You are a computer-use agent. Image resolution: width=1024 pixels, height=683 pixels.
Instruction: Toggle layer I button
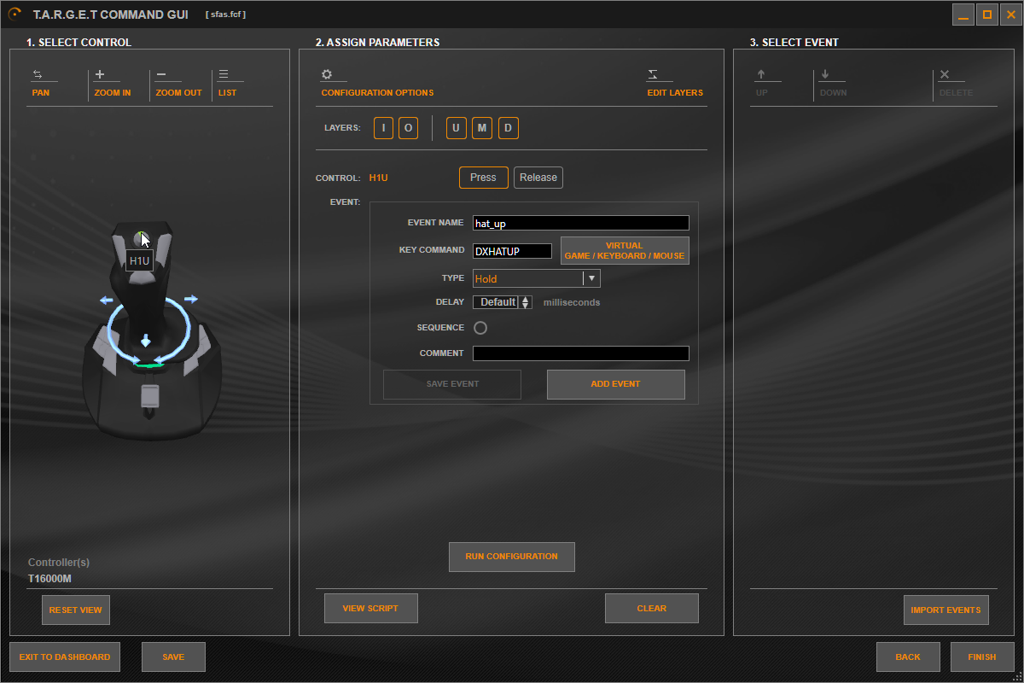click(x=383, y=129)
